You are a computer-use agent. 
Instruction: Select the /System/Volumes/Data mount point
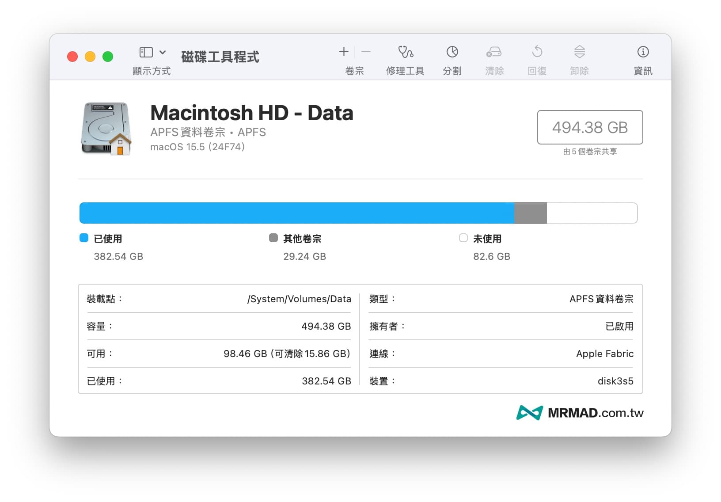coord(299,299)
